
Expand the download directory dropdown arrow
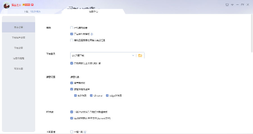click(x=133, y=55)
